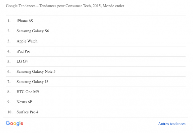Click rank number 8 label
The width and height of the screenshot is (193, 133).
pos(9,92)
